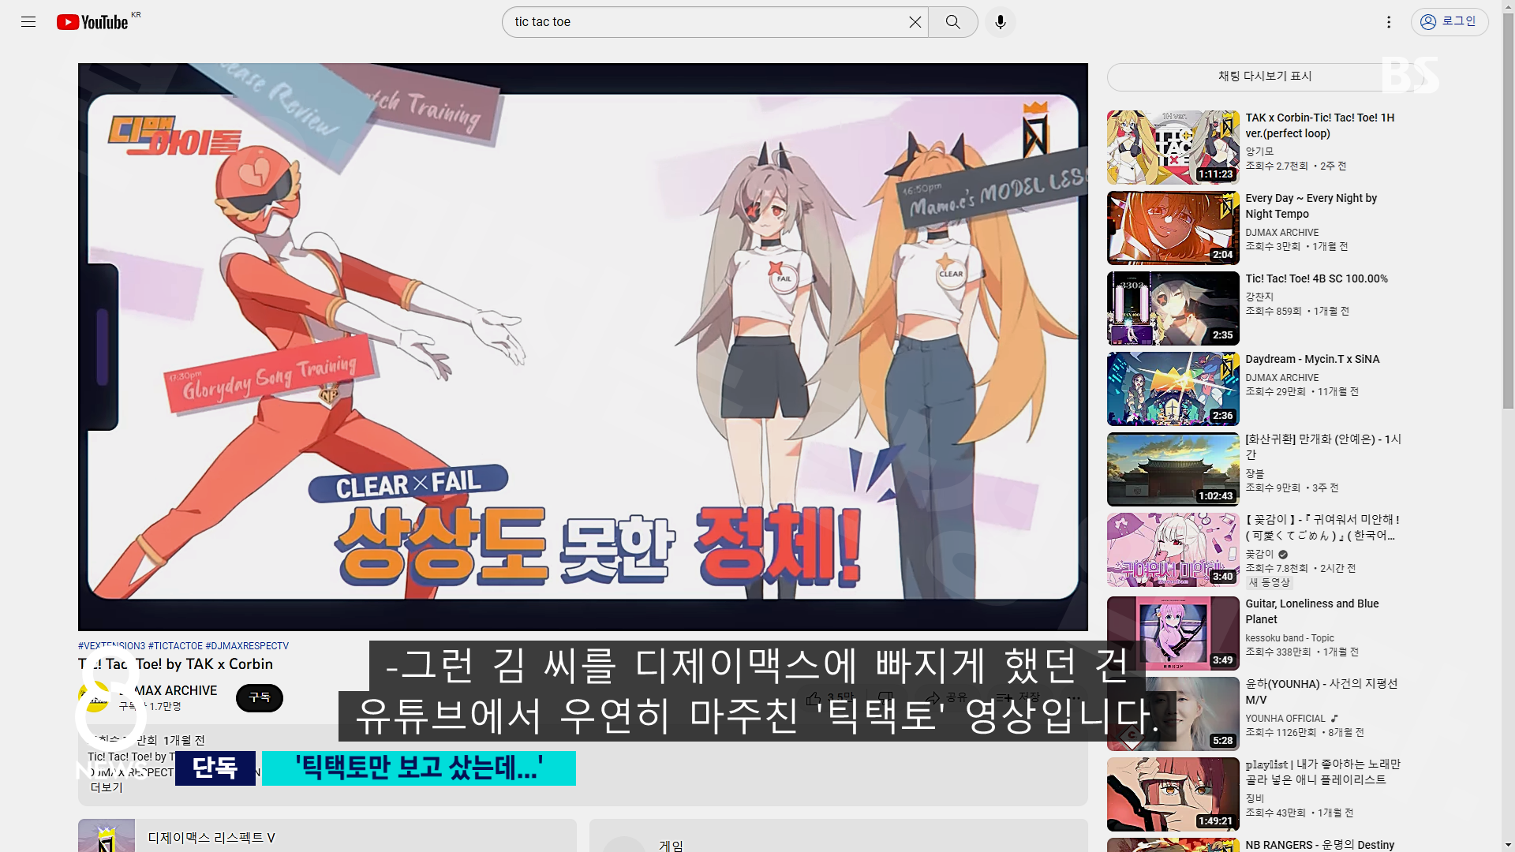Click the 로그인 sign-in button

(1449, 22)
